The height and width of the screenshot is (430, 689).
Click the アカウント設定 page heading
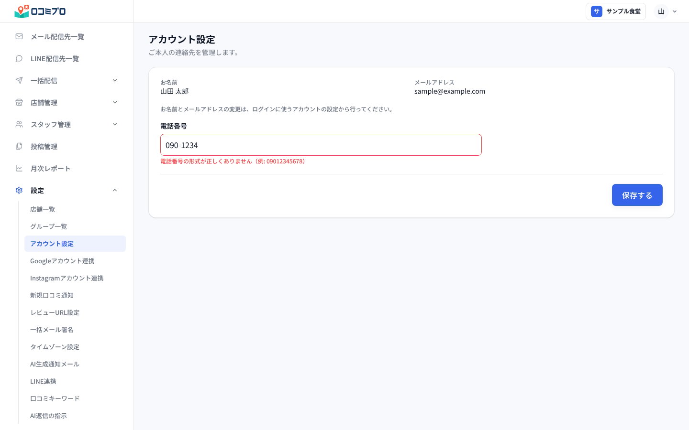[182, 39]
